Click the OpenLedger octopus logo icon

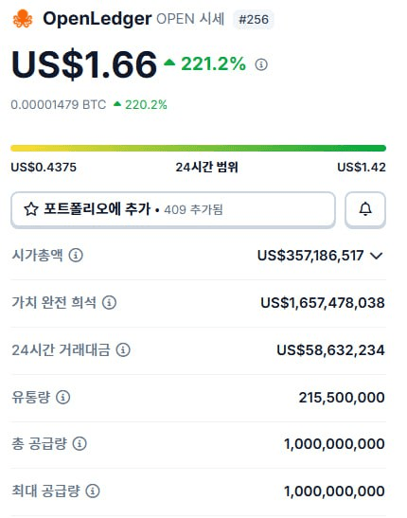pos(23,19)
